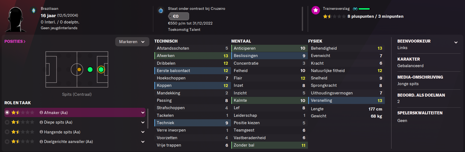Expand the Beenvoorkeur section chevron
Screen dimensions: 465x152
click(456, 42)
